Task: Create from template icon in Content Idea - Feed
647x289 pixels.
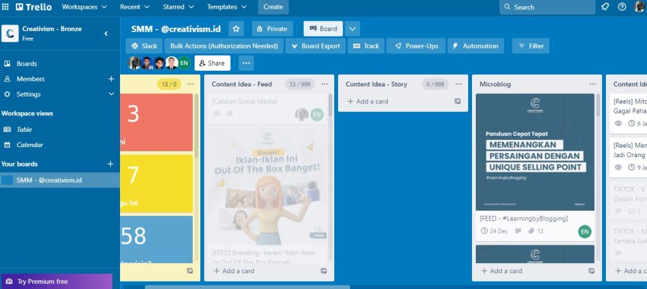Action: coord(324,271)
